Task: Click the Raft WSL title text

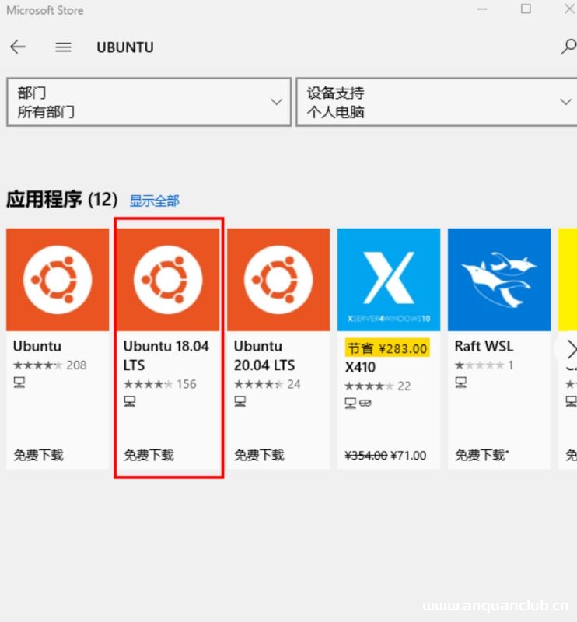Action: [x=484, y=346]
